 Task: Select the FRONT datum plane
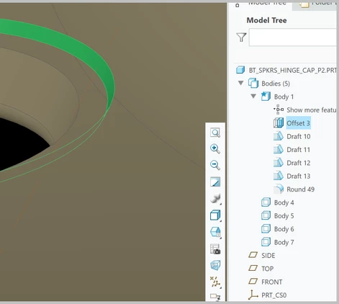point(271,282)
